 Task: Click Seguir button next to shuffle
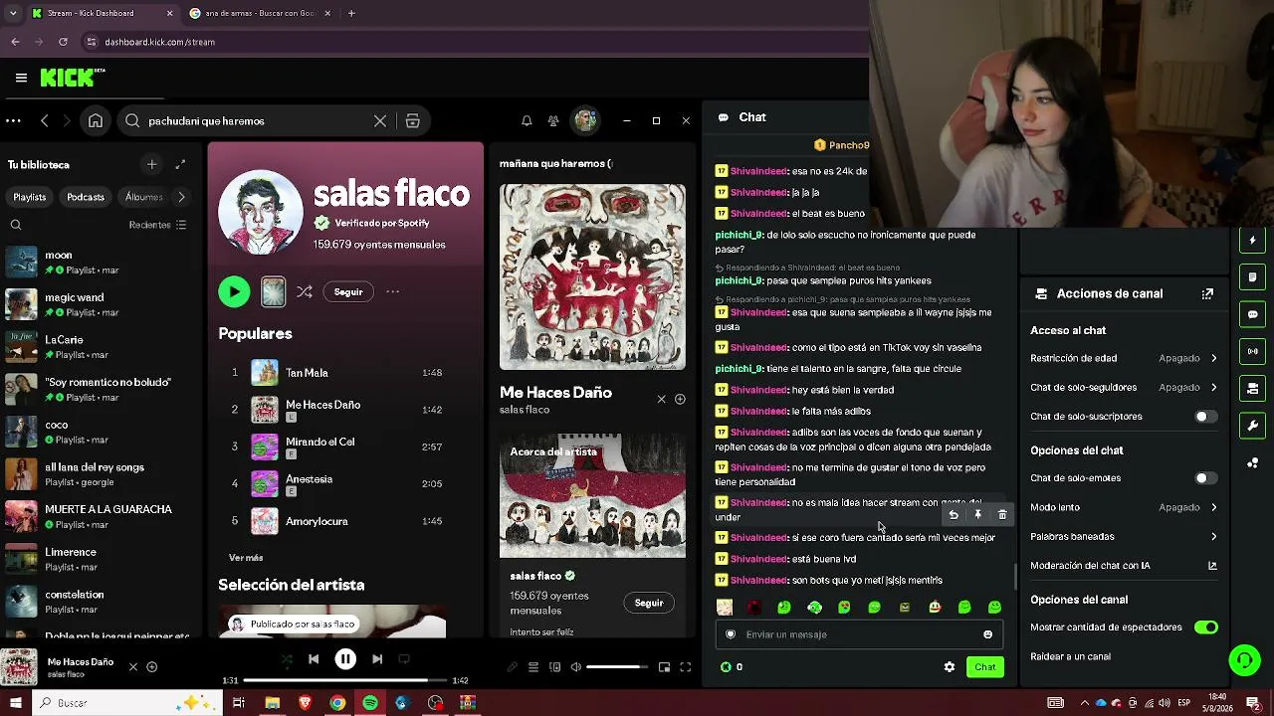[348, 291]
